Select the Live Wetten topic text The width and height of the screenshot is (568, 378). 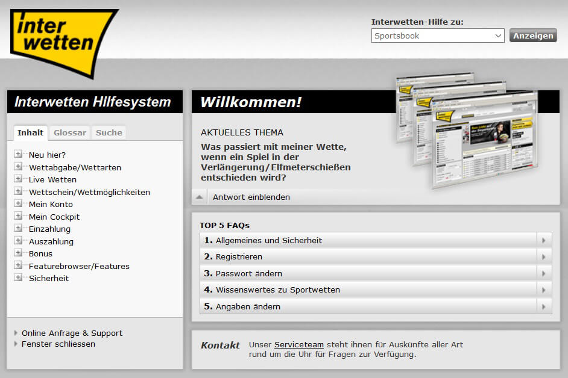pyautogui.click(x=52, y=180)
